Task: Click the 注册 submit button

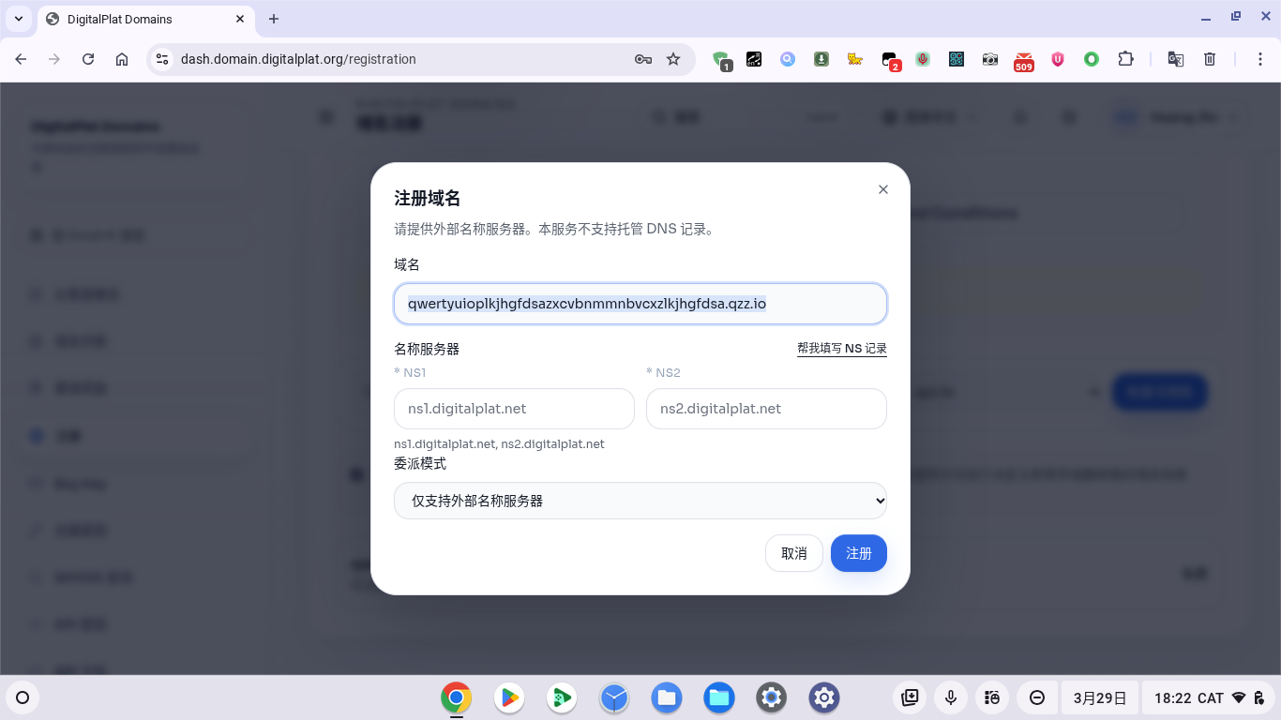Action: tap(858, 553)
